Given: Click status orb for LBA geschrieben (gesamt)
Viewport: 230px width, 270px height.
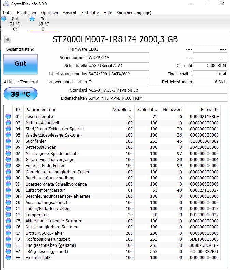Looking at the screenshot, I should (x=8, y=245).
